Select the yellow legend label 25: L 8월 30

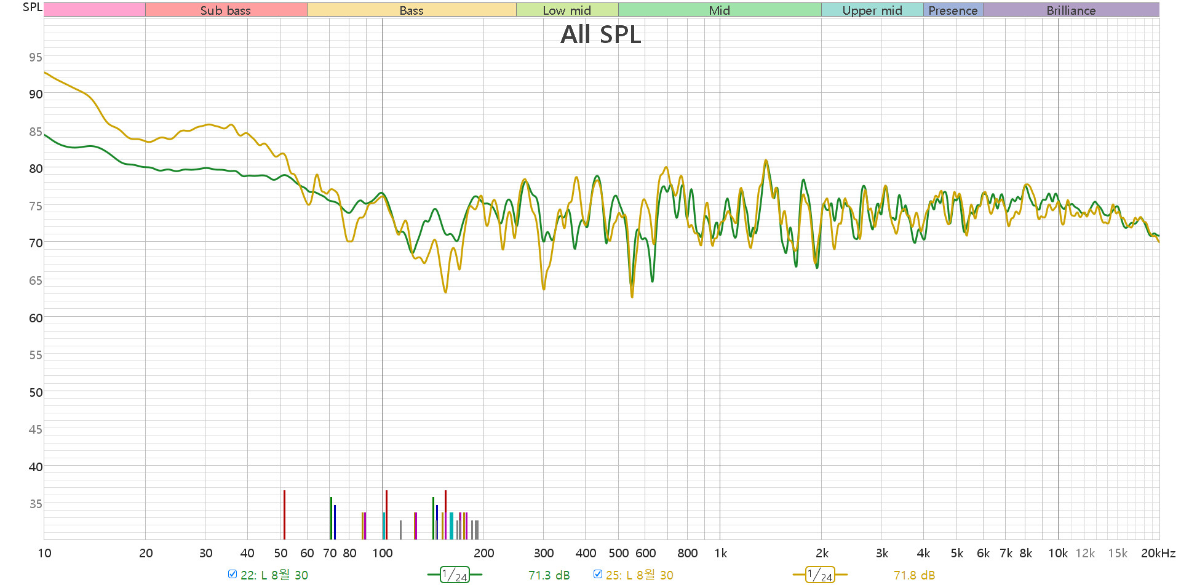pyautogui.click(x=640, y=575)
